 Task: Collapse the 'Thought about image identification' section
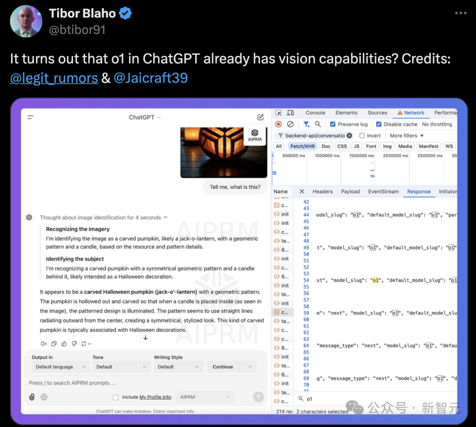click(104, 217)
